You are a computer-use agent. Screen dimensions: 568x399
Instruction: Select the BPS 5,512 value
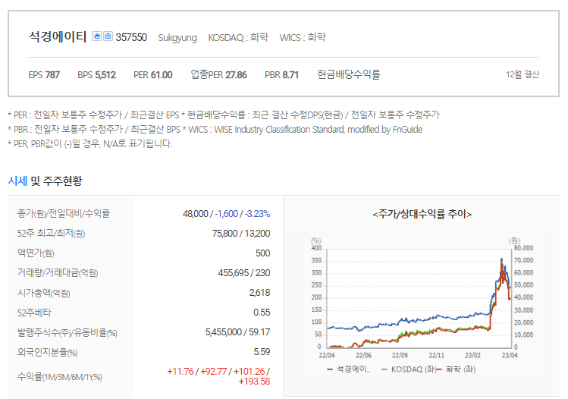coord(96,74)
